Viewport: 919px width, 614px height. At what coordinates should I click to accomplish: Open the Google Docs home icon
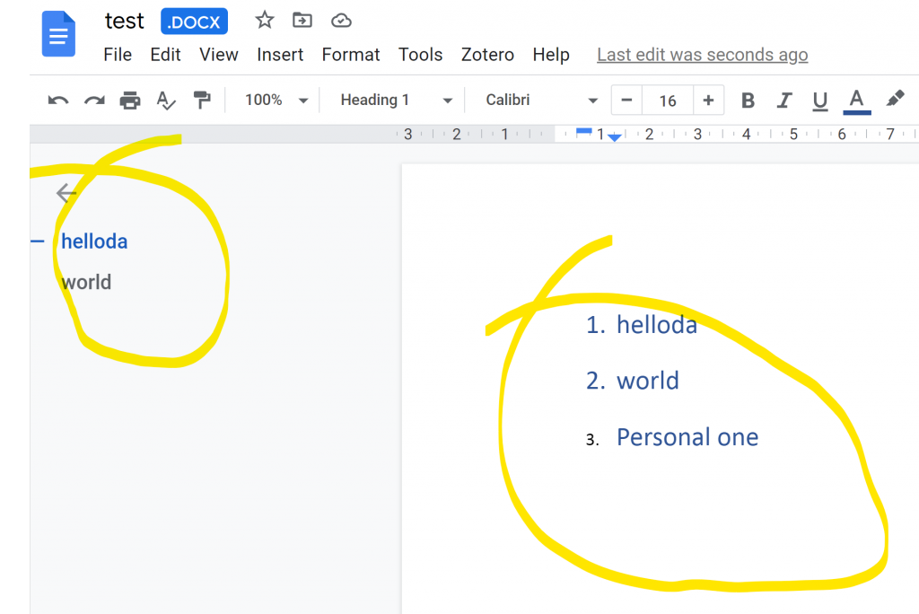point(58,34)
